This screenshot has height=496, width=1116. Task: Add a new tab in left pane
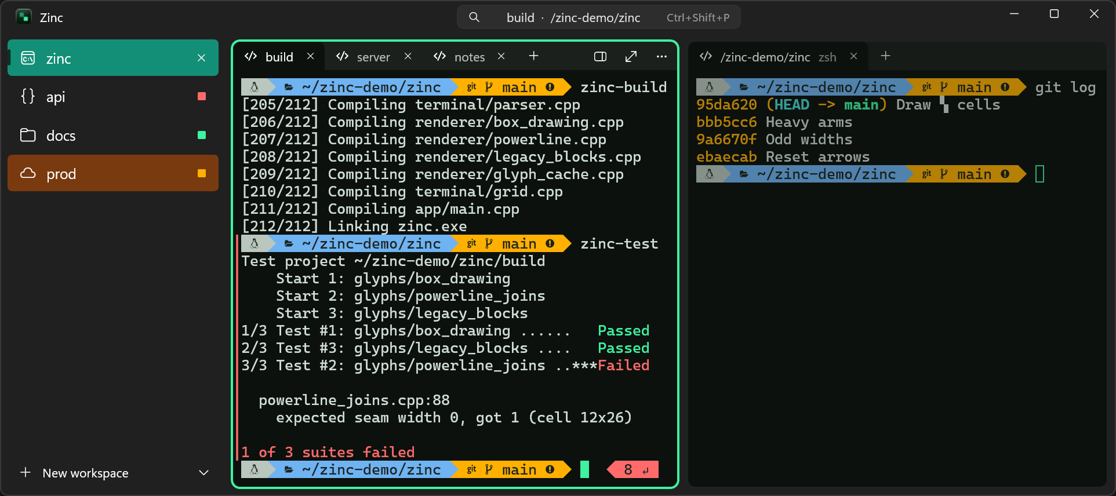pos(534,56)
